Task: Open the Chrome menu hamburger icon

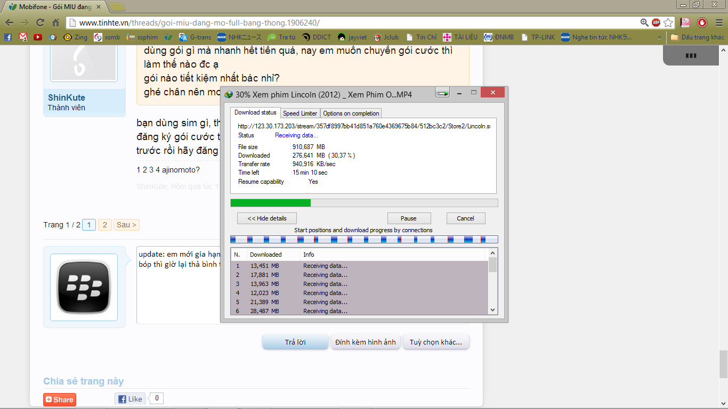Action: click(x=718, y=23)
